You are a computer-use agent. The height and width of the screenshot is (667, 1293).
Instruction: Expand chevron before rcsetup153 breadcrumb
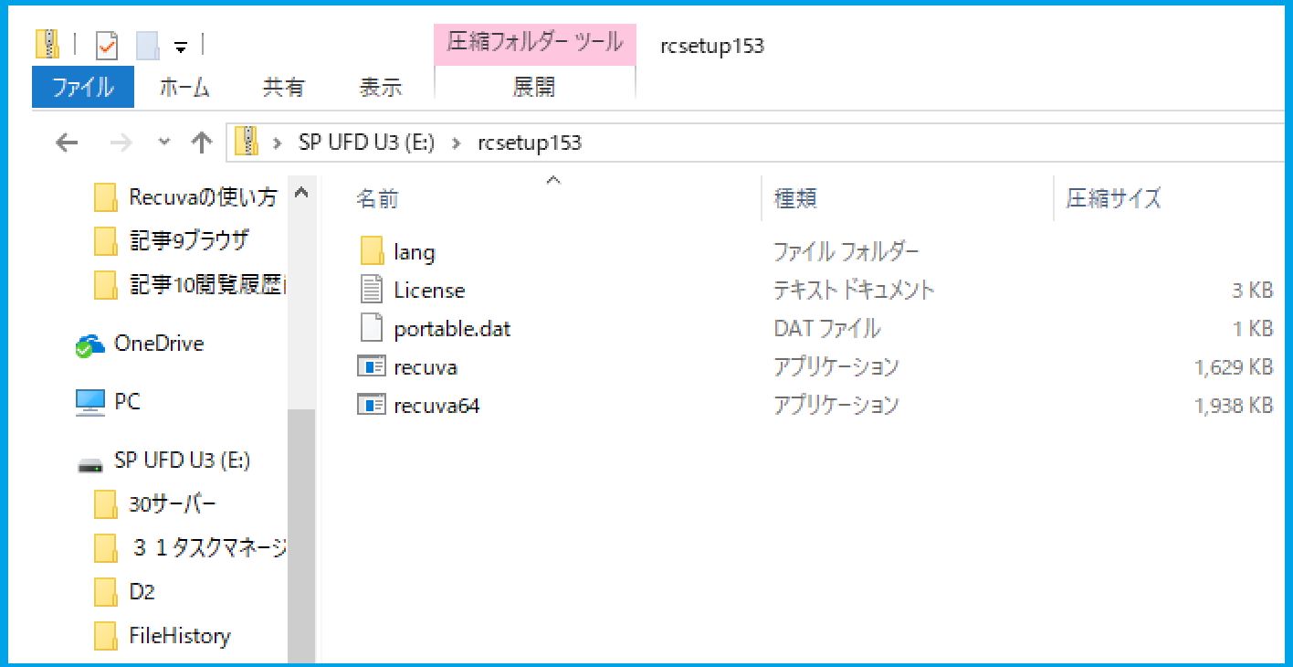point(457,143)
